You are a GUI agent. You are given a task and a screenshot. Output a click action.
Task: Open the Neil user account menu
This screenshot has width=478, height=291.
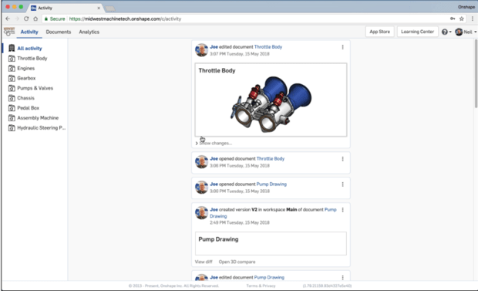(x=466, y=32)
